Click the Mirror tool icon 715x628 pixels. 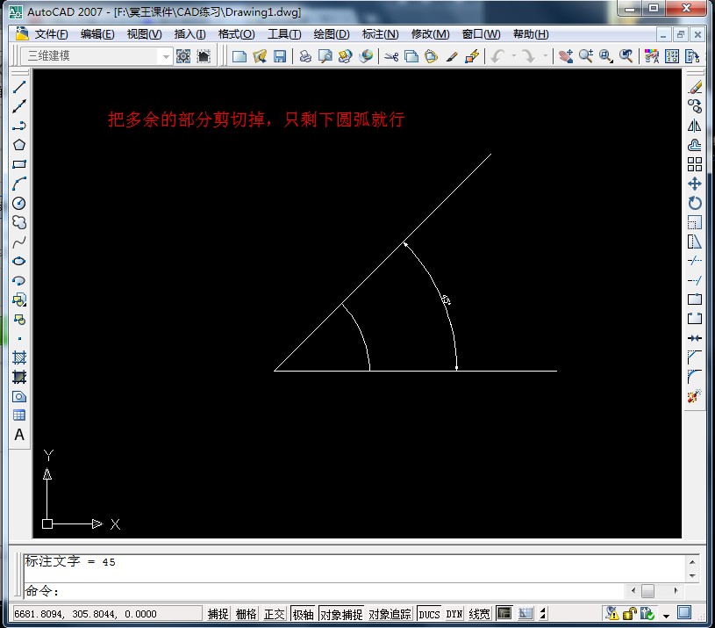pyautogui.click(x=695, y=126)
